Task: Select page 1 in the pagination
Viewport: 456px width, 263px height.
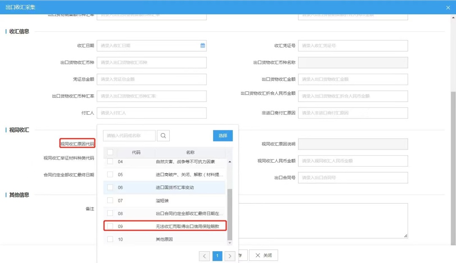Action: tap(217, 255)
